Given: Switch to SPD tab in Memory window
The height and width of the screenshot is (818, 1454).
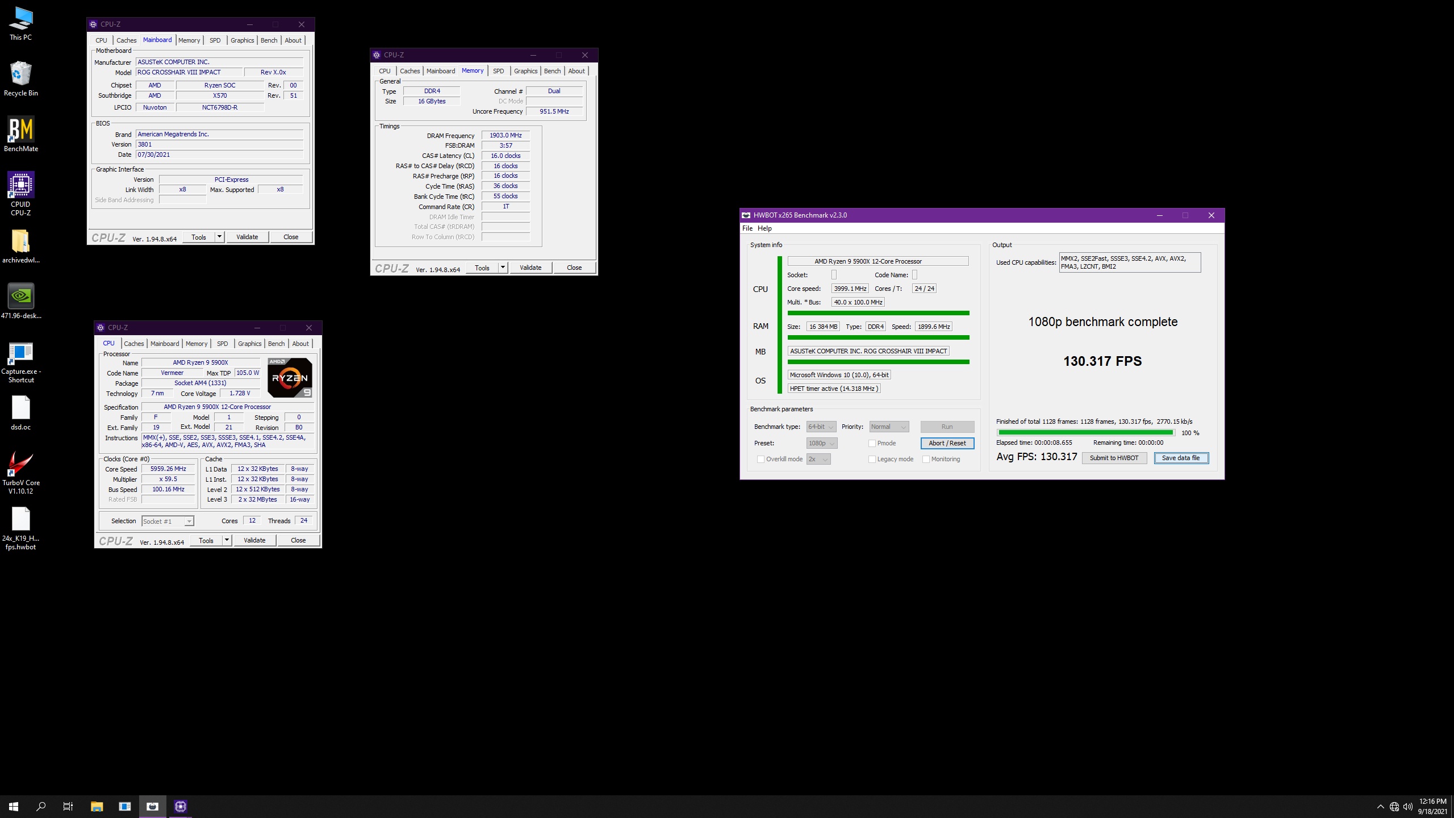Looking at the screenshot, I should (x=498, y=71).
